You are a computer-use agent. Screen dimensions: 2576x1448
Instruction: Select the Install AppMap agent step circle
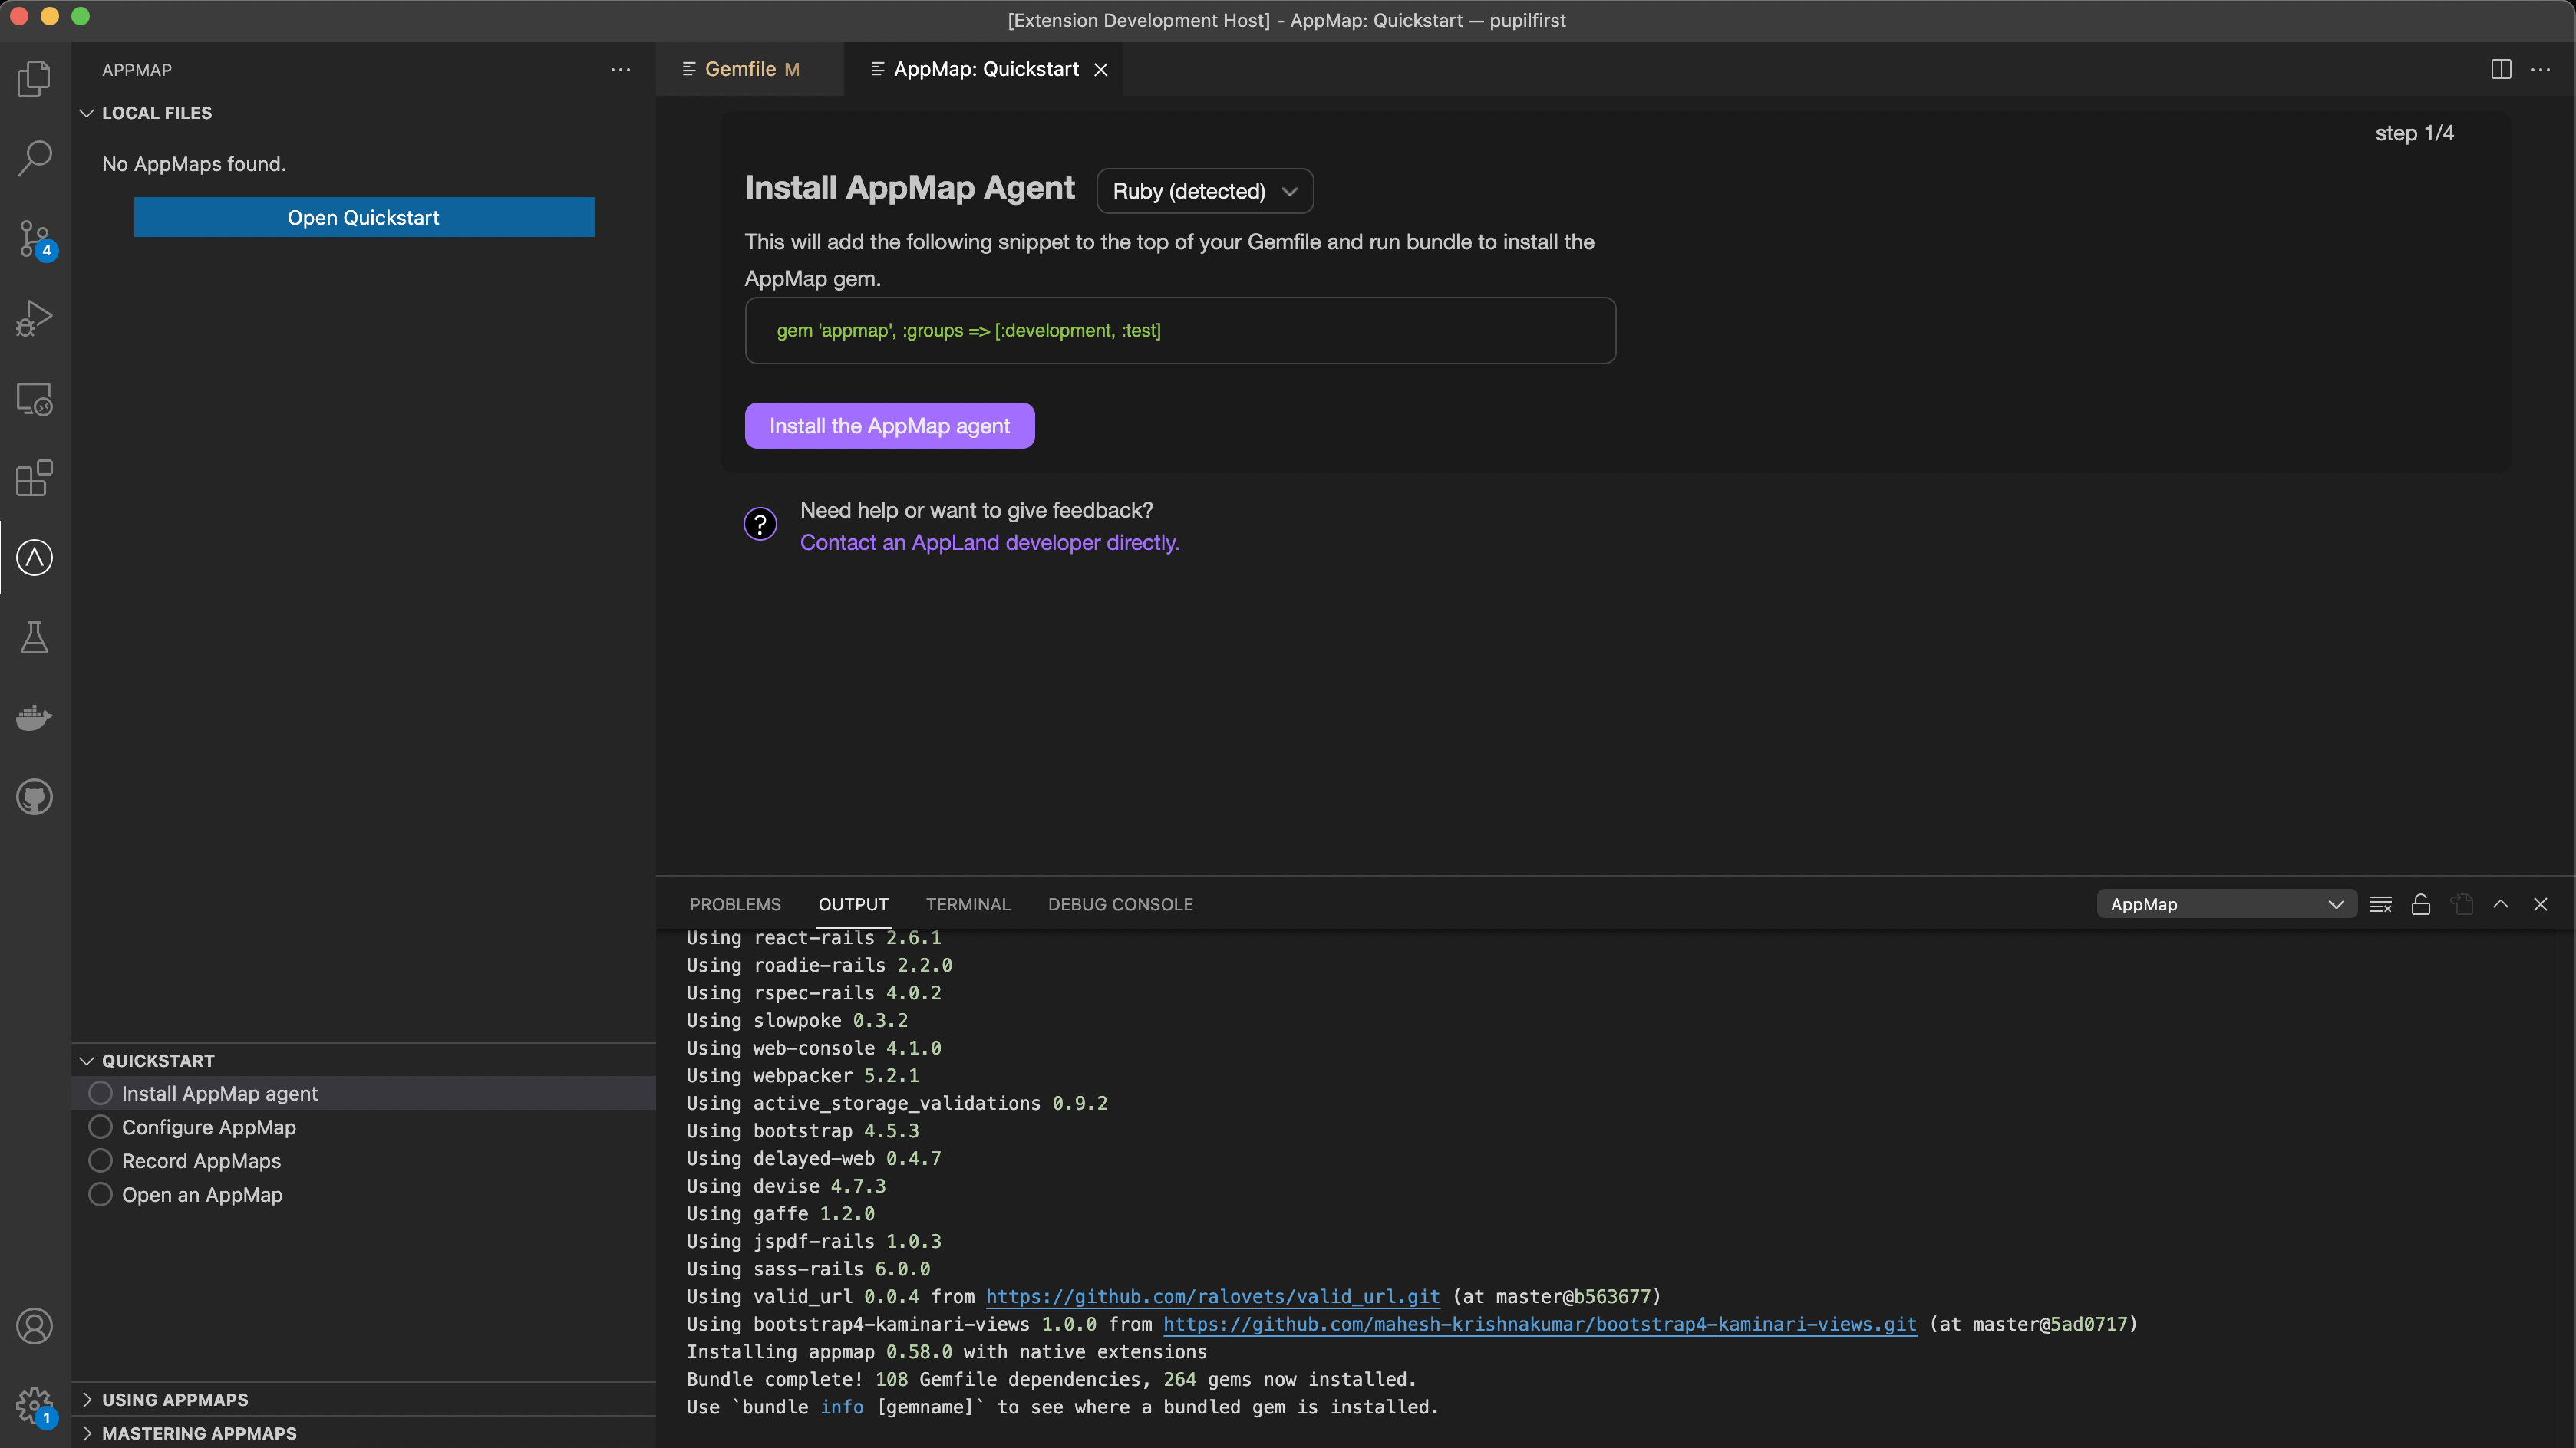[x=100, y=1092]
